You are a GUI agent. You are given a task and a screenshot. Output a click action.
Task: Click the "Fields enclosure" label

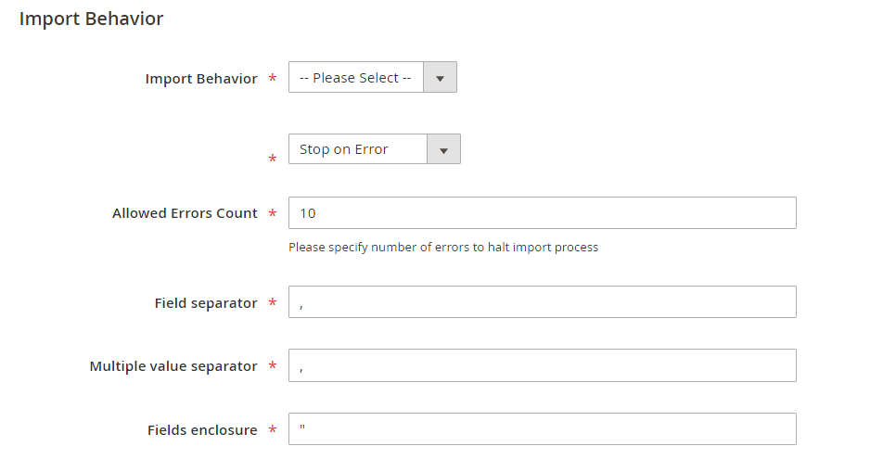tap(202, 429)
